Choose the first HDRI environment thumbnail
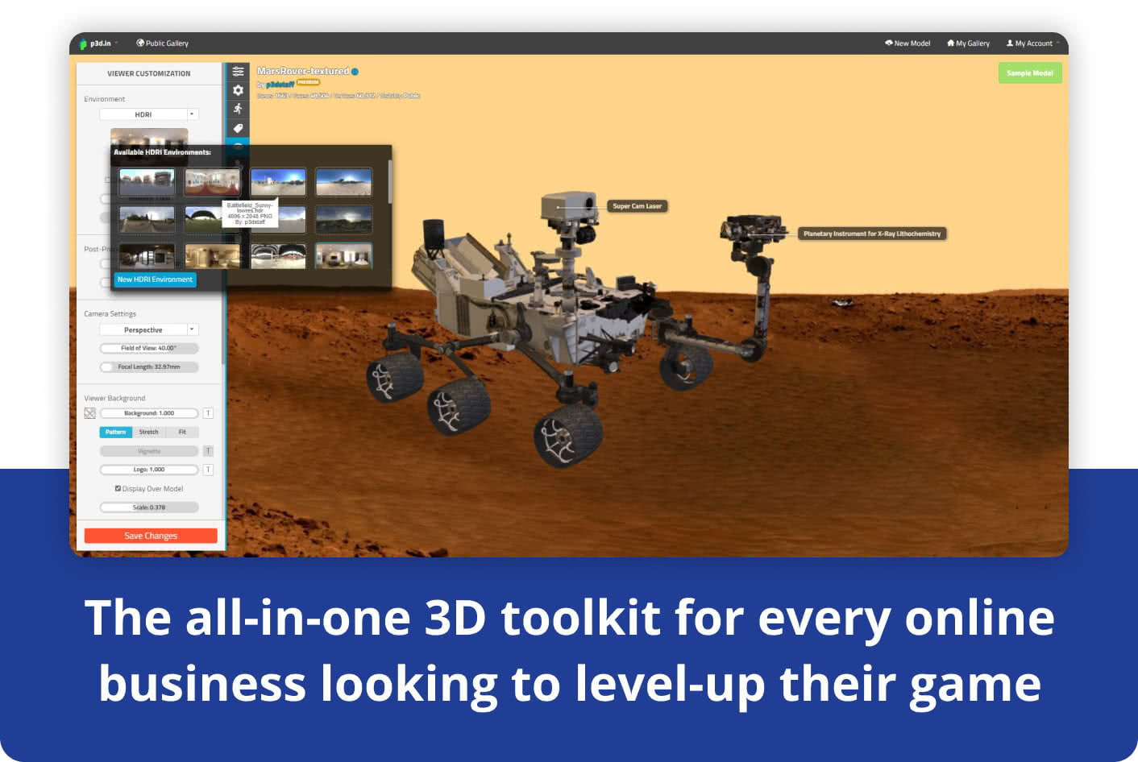Viewport: 1138px width, 762px height. click(x=147, y=182)
